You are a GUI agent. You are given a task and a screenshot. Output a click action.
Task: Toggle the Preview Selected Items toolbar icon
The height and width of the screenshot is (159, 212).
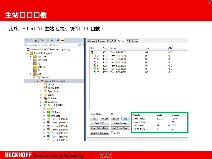(62, 40)
